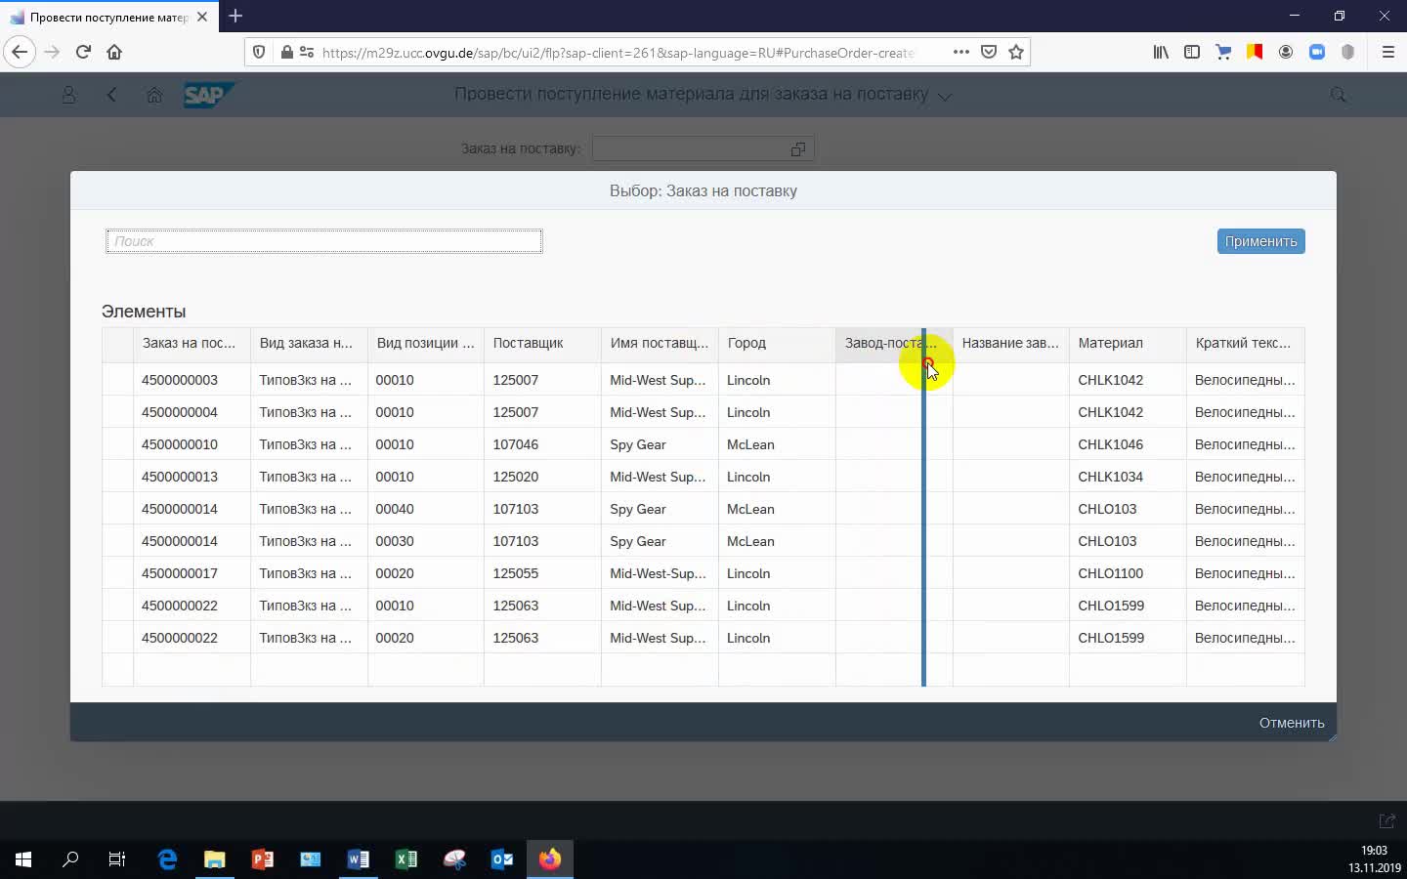This screenshot has height=879, width=1407.
Task: Open the SAP home launchpad icon
Action: [154, 95]
